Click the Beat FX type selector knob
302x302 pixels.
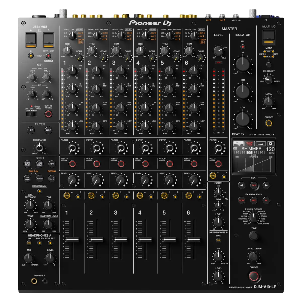coord(254,218)
